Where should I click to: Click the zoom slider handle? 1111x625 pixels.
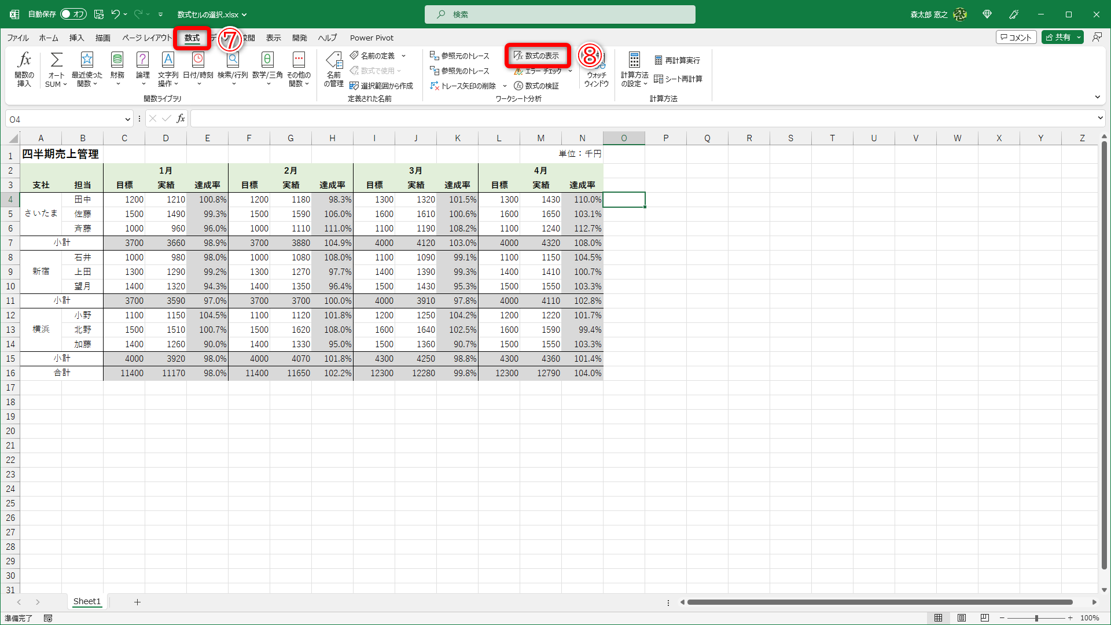pyautogui.click(x=1036, y=618)
